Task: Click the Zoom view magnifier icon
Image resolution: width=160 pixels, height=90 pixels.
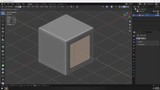Action: click(x=130, y=21)
